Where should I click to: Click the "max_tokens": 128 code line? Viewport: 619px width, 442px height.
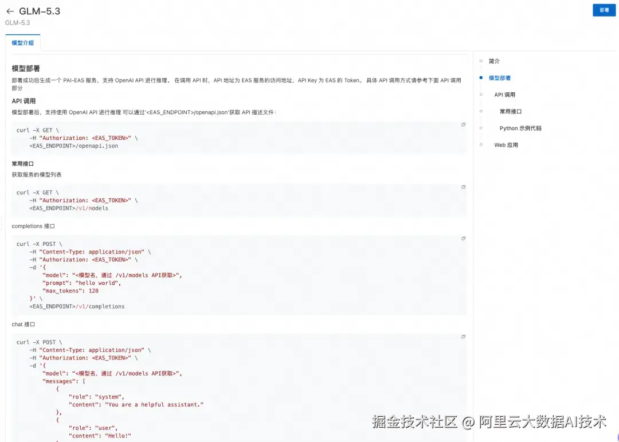(x=70, y=291)
